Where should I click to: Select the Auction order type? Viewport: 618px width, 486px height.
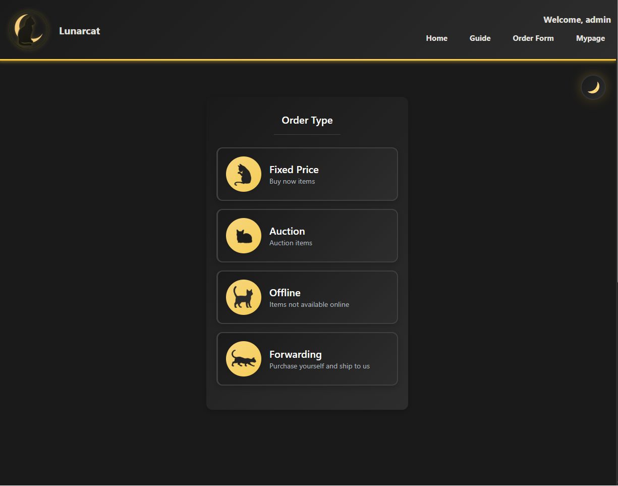point(307,236)
